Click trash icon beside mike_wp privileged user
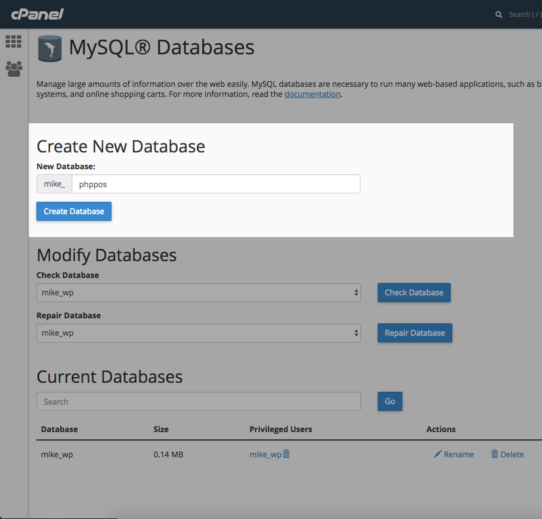The width and height of the screenshot is (542, 519). click(286, 454)
